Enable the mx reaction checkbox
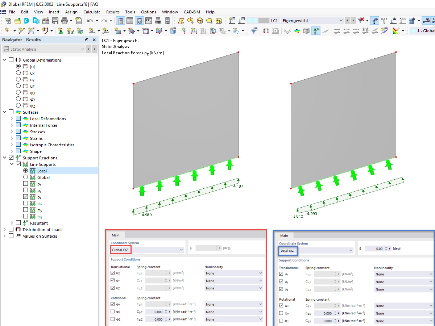 (25, 204)
